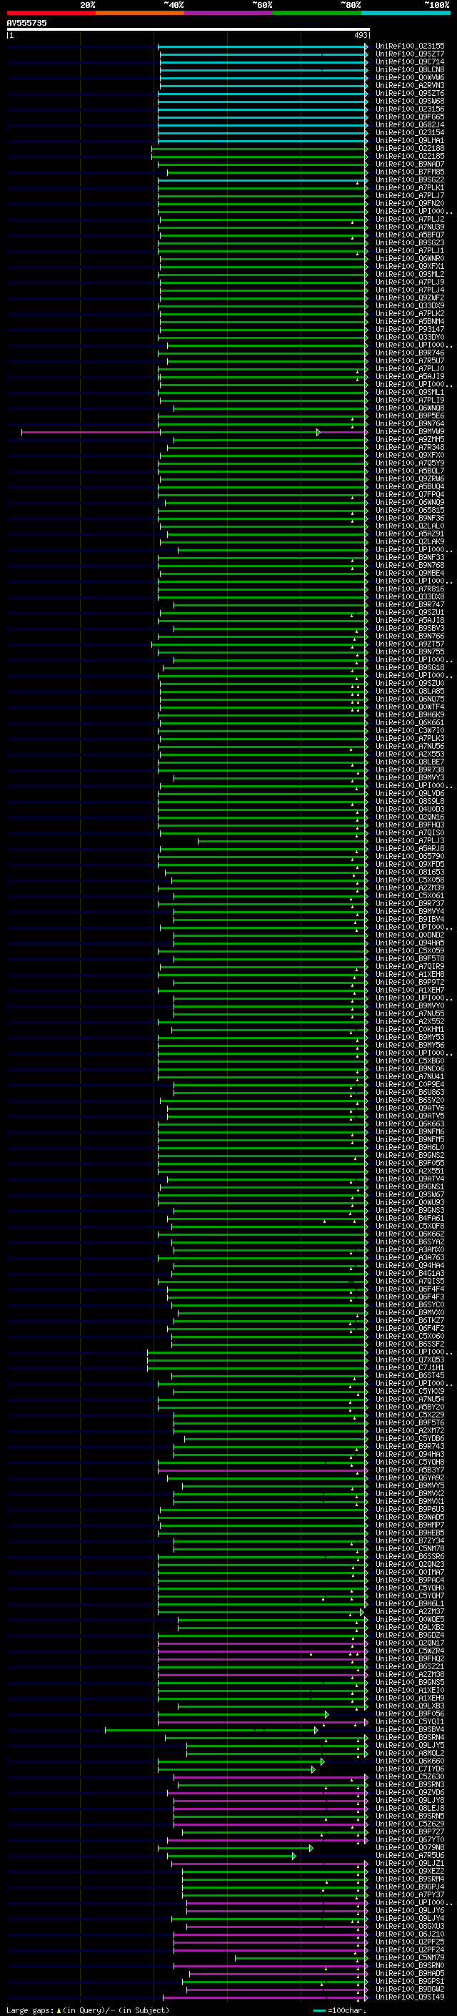Click the UniRef100_C5NM79 hit name
Viewport: 457px width, 2016px height.
410,1958
